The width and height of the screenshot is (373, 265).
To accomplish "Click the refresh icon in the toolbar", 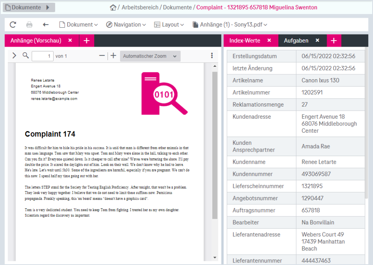I will tap(13, 25).
